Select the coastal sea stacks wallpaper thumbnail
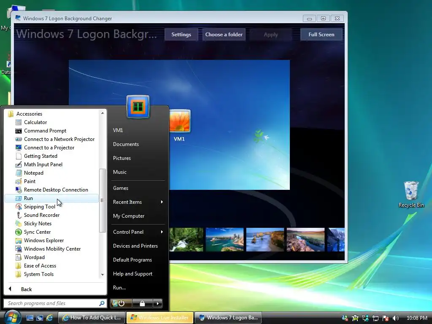432x324 pixels. 265,240
